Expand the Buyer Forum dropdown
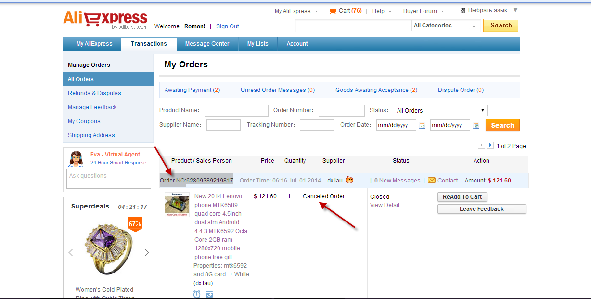Viewport: 591px width, 299px height. coord(442,11)
